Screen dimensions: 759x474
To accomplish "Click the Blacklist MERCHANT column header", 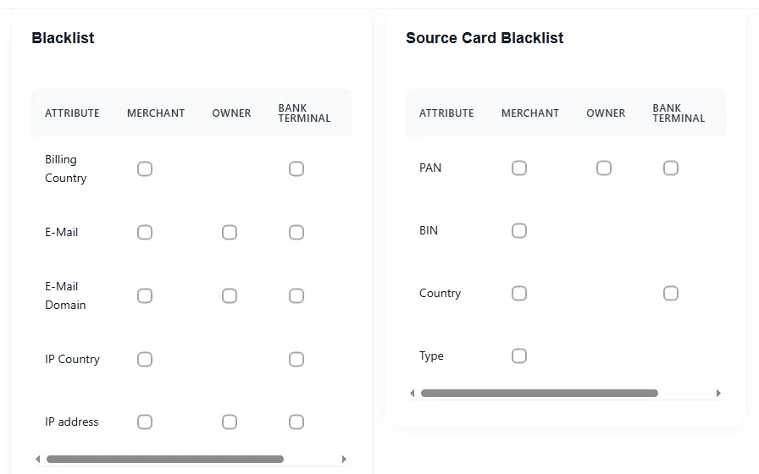I will (156, 113).
